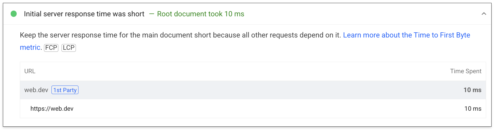Click the dash before "Root document"

point(152,14)
